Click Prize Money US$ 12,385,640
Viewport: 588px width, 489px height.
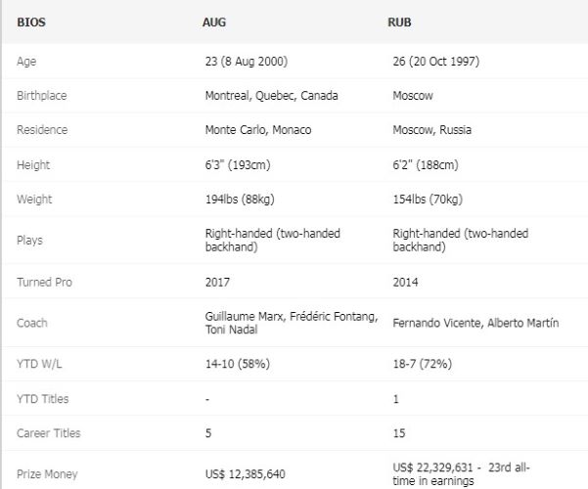click(246, 473)
